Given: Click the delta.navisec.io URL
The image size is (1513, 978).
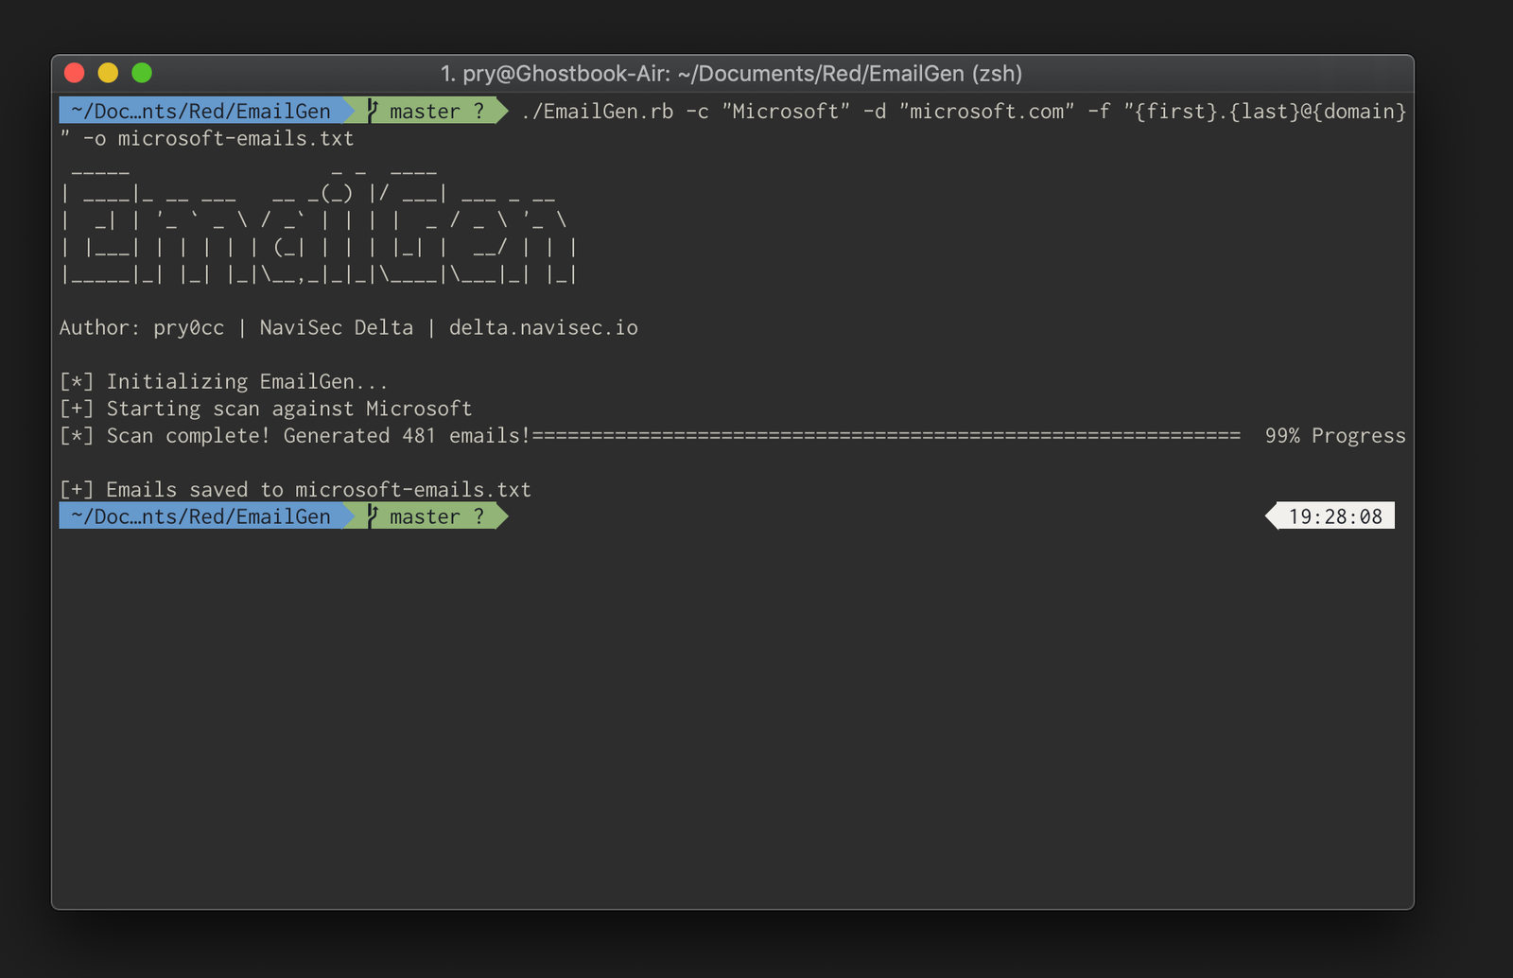Looking at the screenshot, I should pos(544,328).
